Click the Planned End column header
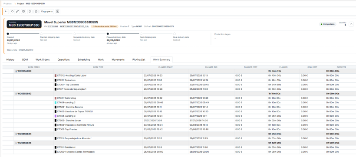356x157 pixels. pos(211,67)
